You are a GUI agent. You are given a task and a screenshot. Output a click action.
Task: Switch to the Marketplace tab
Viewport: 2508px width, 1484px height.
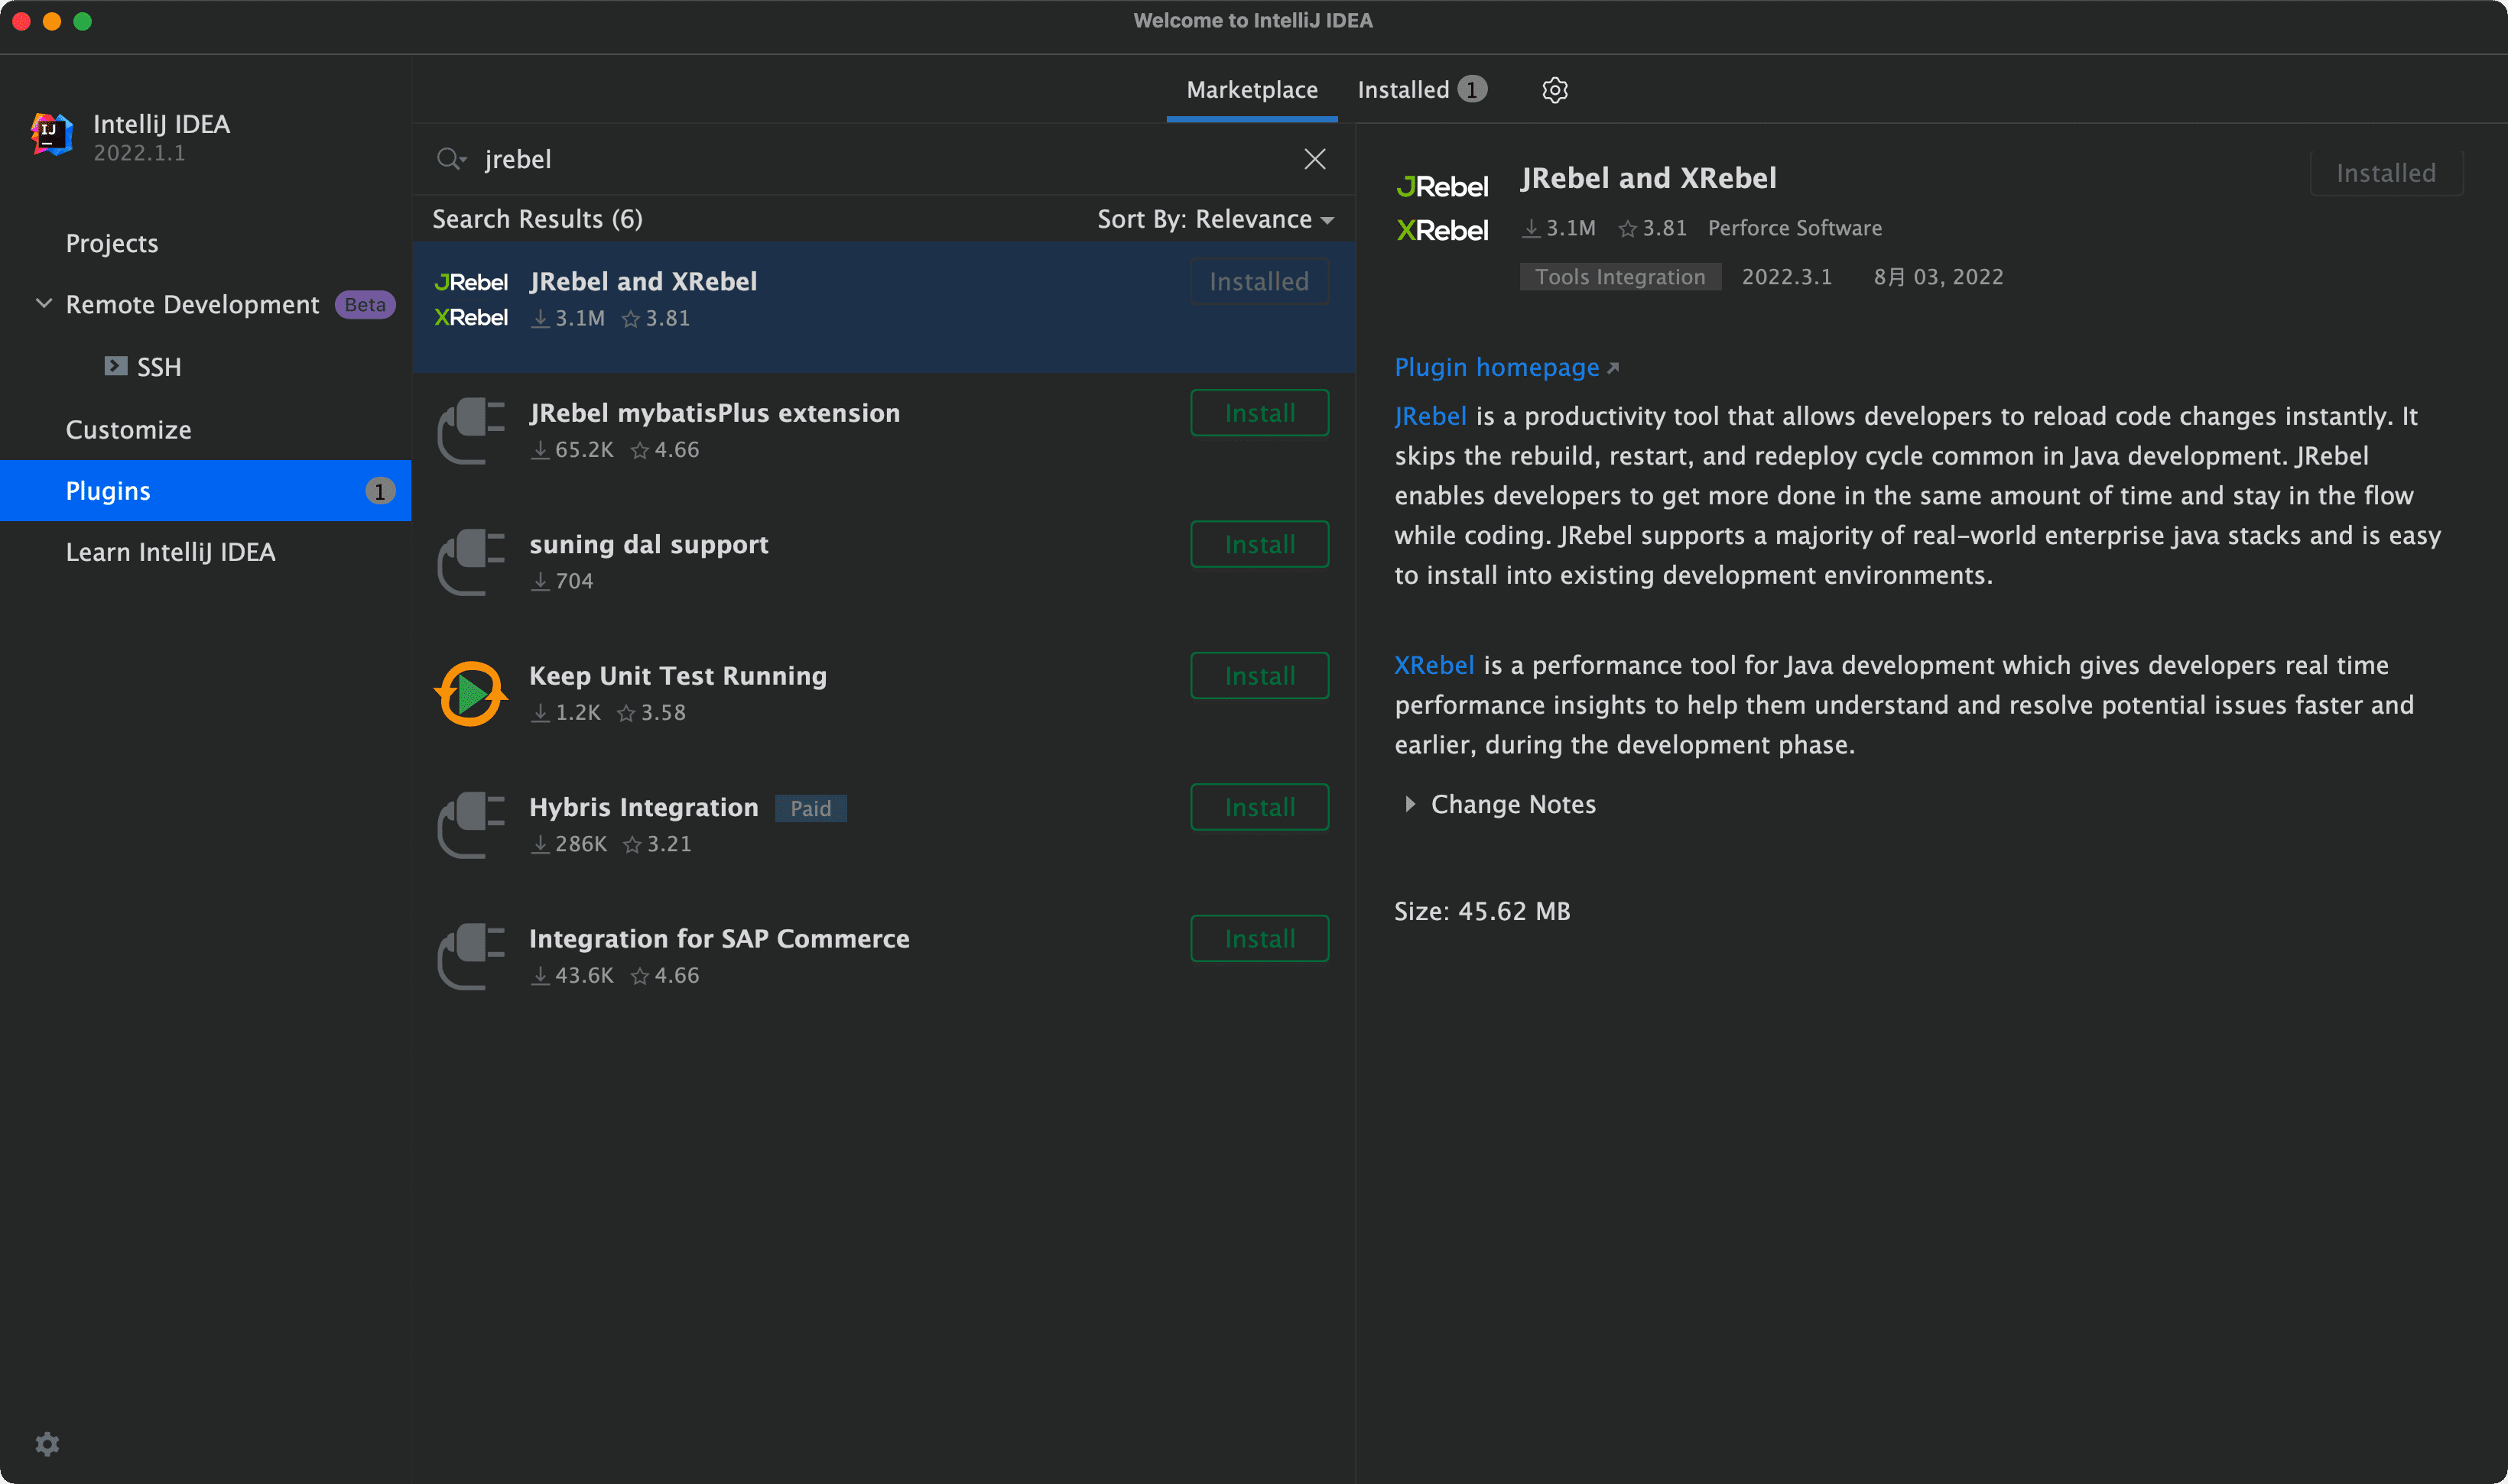pos(1252,90)
